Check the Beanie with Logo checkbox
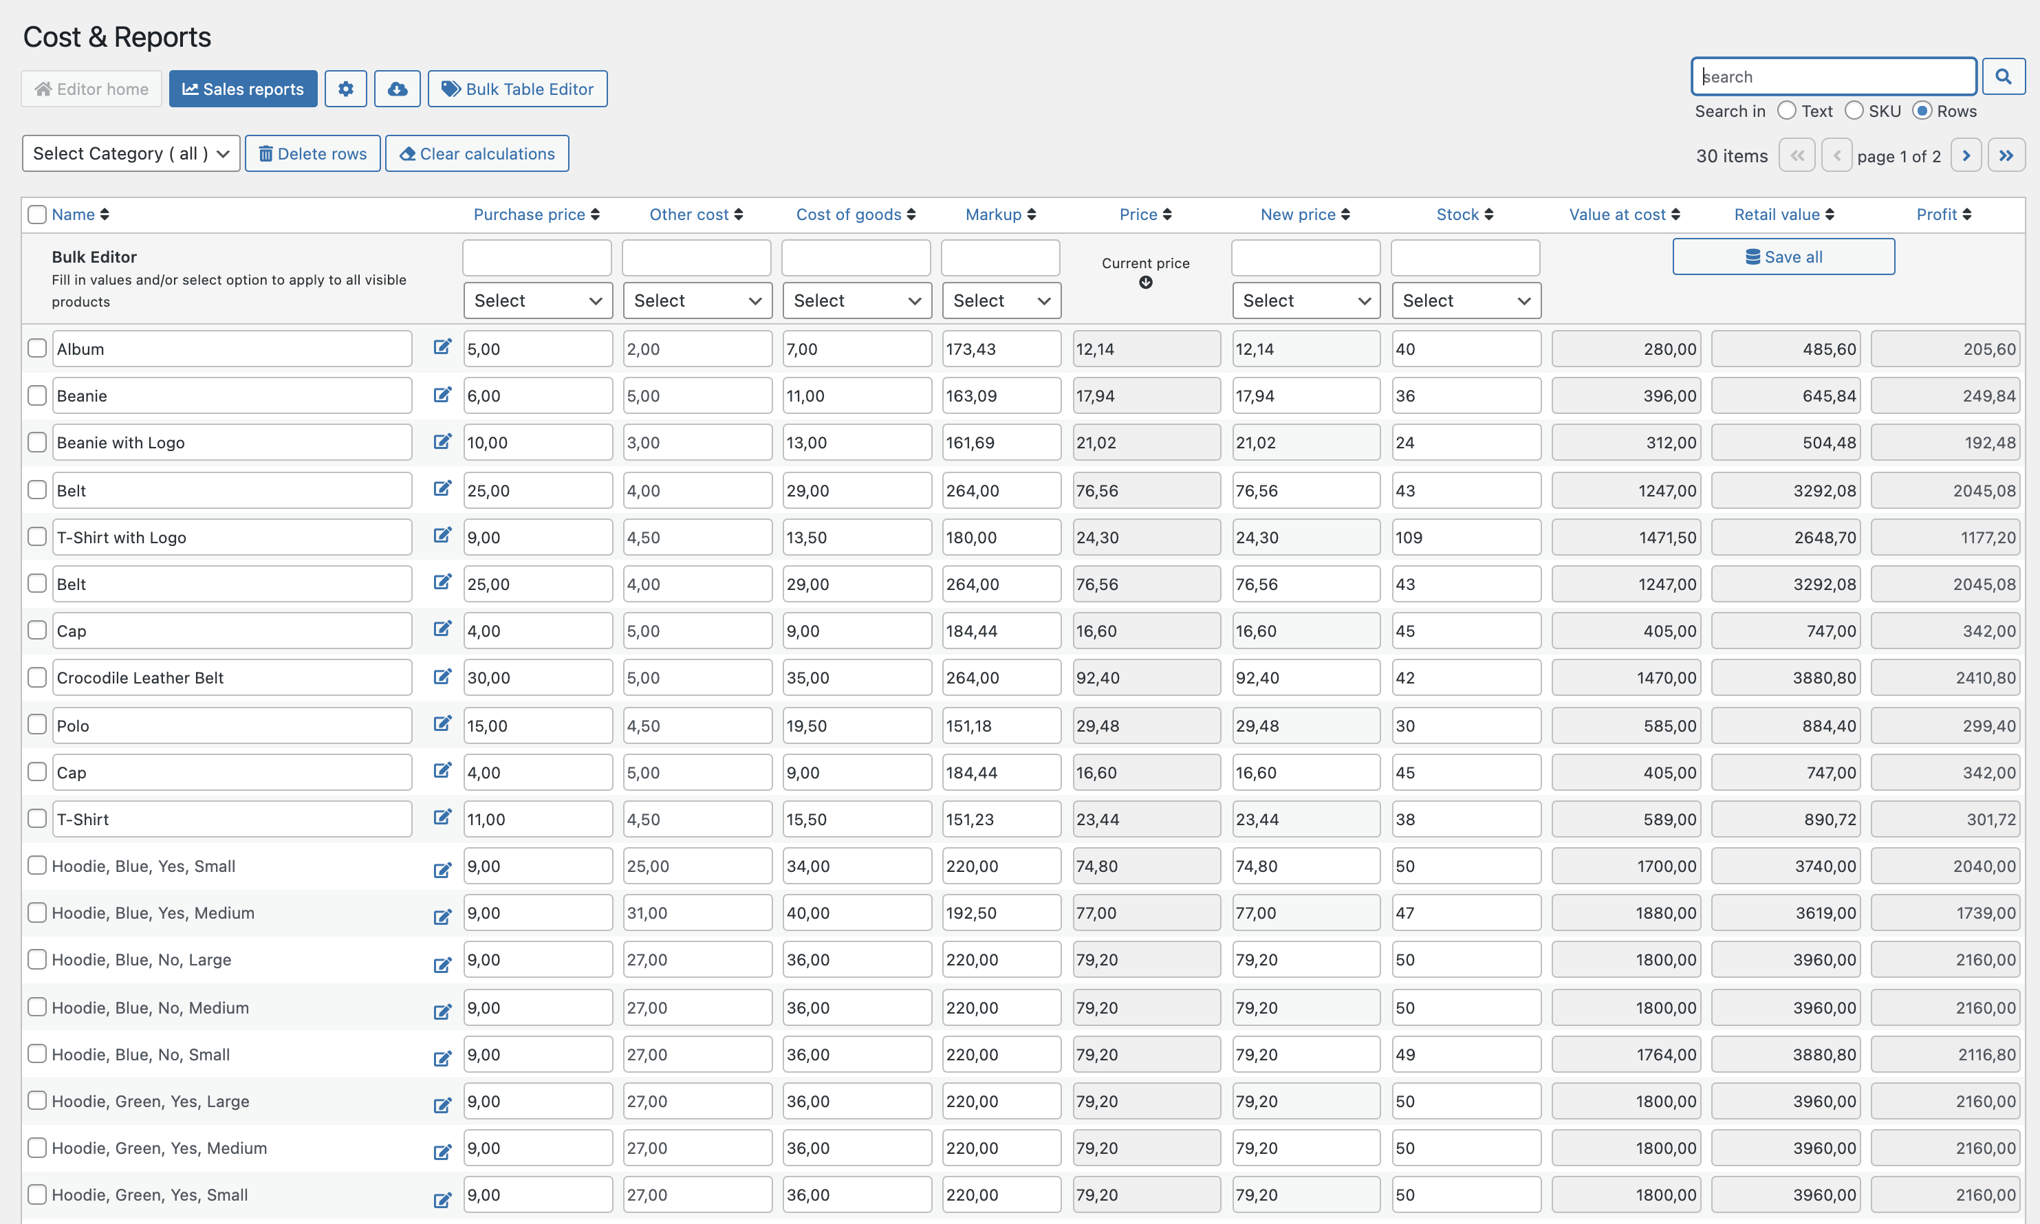 click(x=37, y=442)
